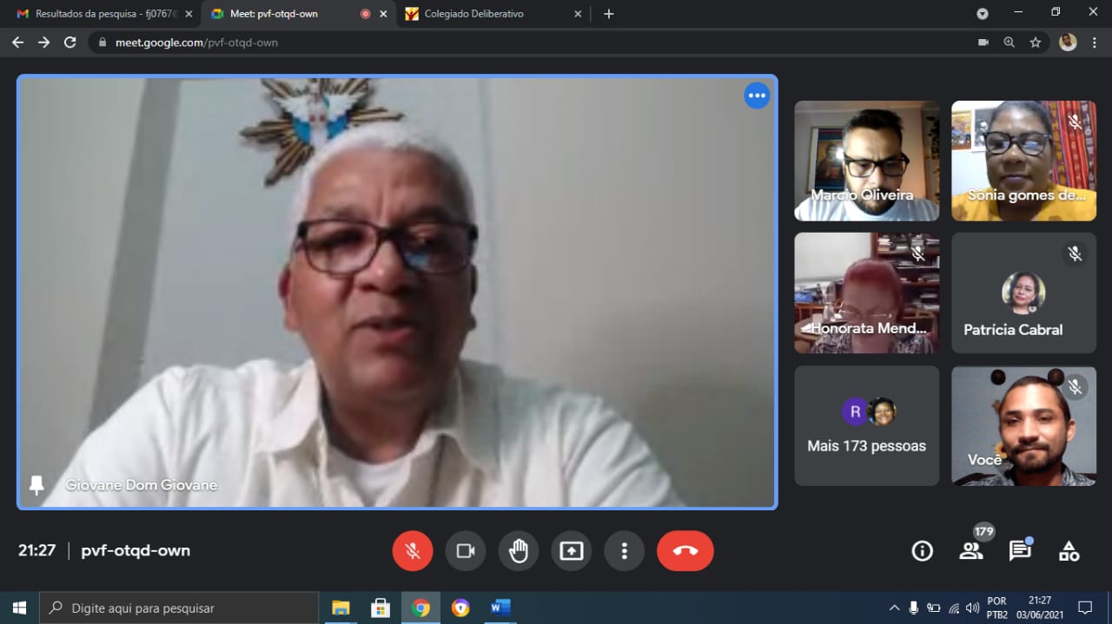Open Microsoft Store from the taskbar
Image resolution: width=1112 pixels, height=624 pixels.
tap(381, 608)
